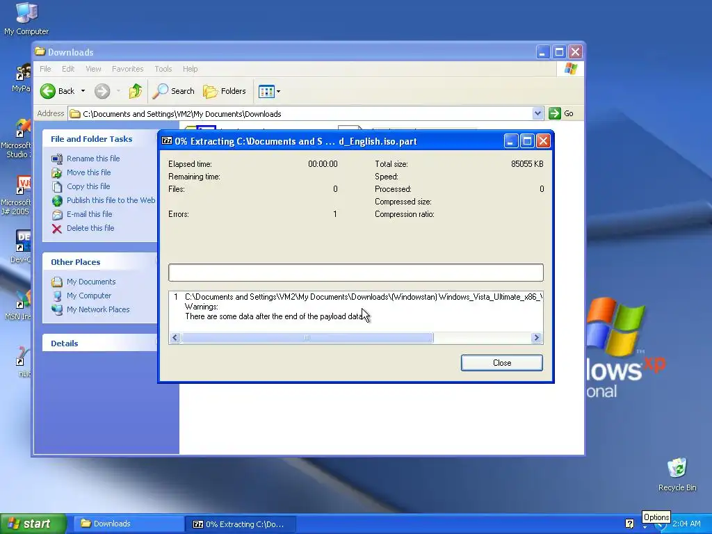Click the folder icon in address bar

pos(75,113)
